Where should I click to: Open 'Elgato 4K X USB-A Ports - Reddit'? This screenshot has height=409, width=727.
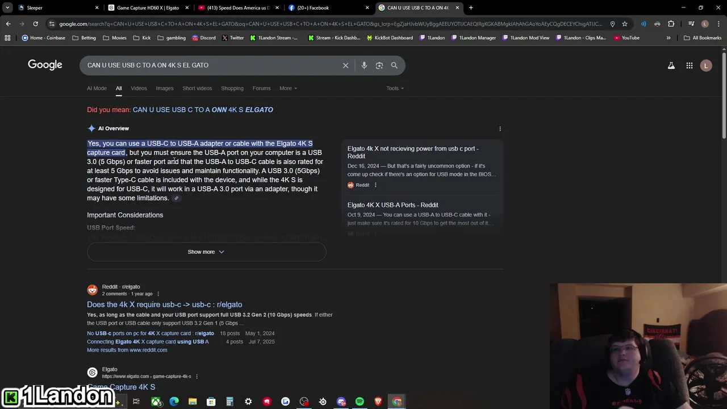pyautogui.click(x=393, y=205)
